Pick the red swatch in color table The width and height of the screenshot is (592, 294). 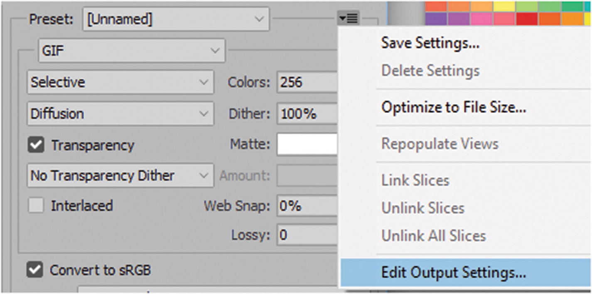click(527, 19)
